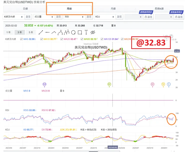Viewport: 185px width, 152px height.
Task: Click K9 65.77 value
Action: click(29, 130)
